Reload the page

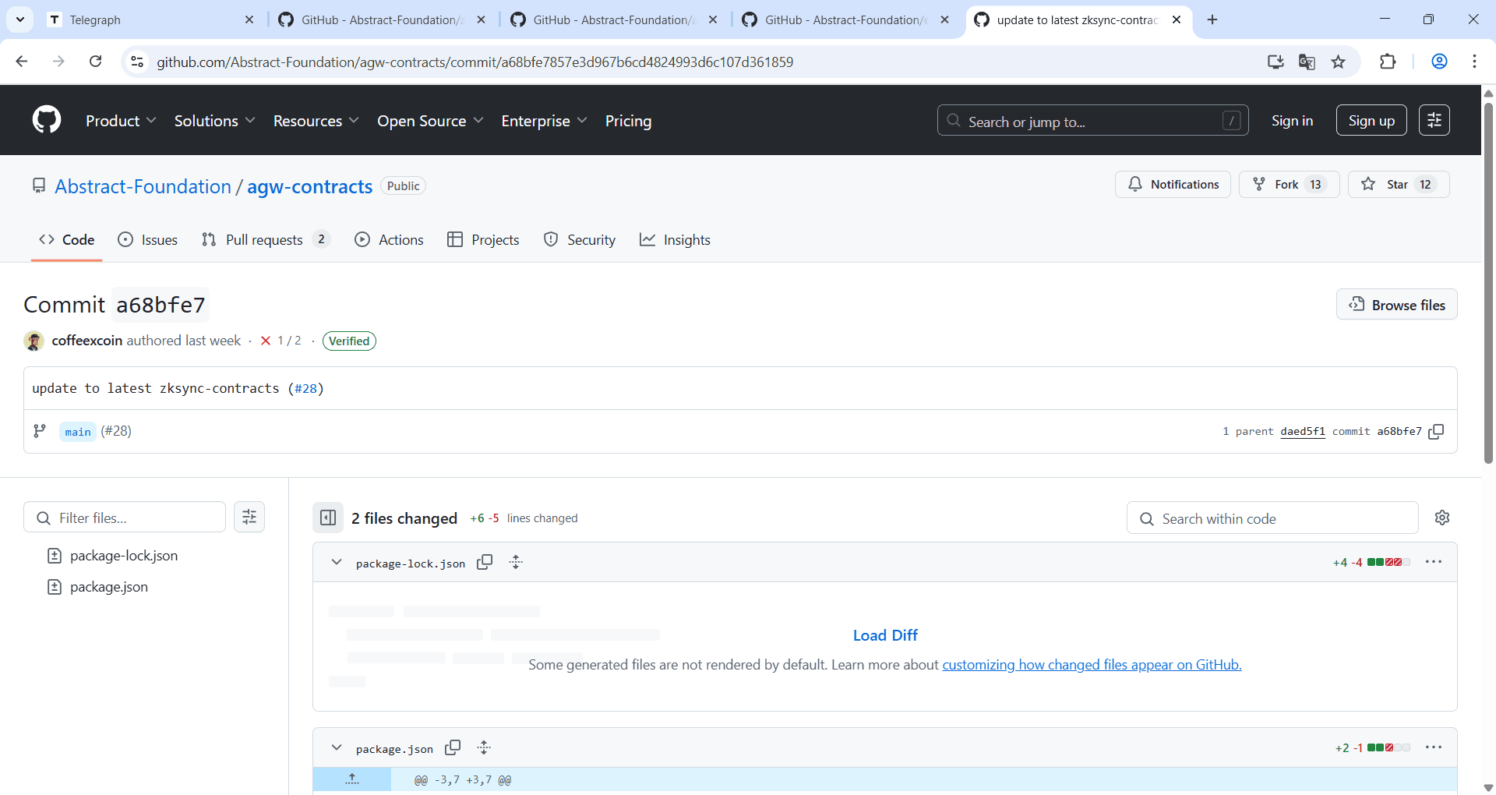[x=95, y=62]
